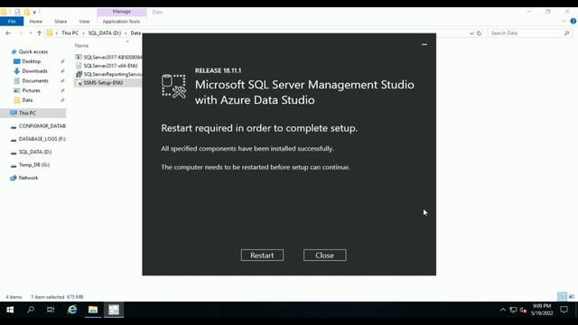The width and height of the screenshot is (578, 325).
Task: Select SQLServer2017-KB5008084 file
Action: (108, 57)
